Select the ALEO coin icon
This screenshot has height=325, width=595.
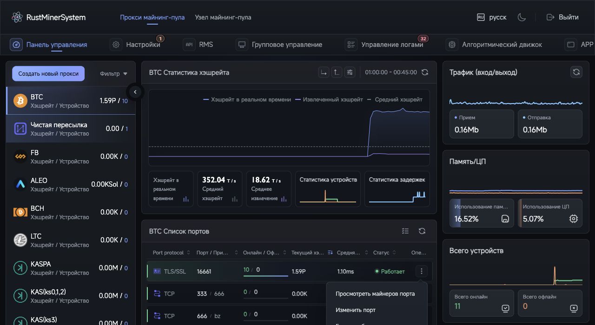pos(20,184)
